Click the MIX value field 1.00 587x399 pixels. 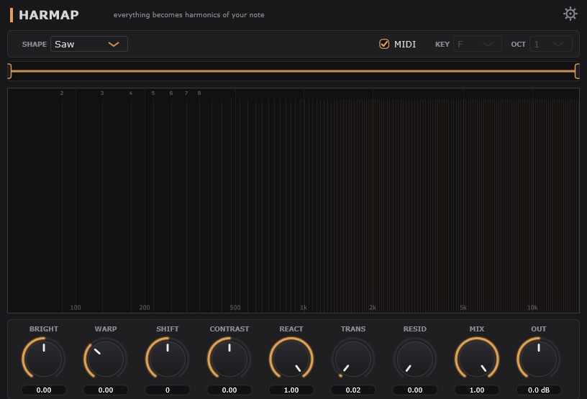(477, 390)
